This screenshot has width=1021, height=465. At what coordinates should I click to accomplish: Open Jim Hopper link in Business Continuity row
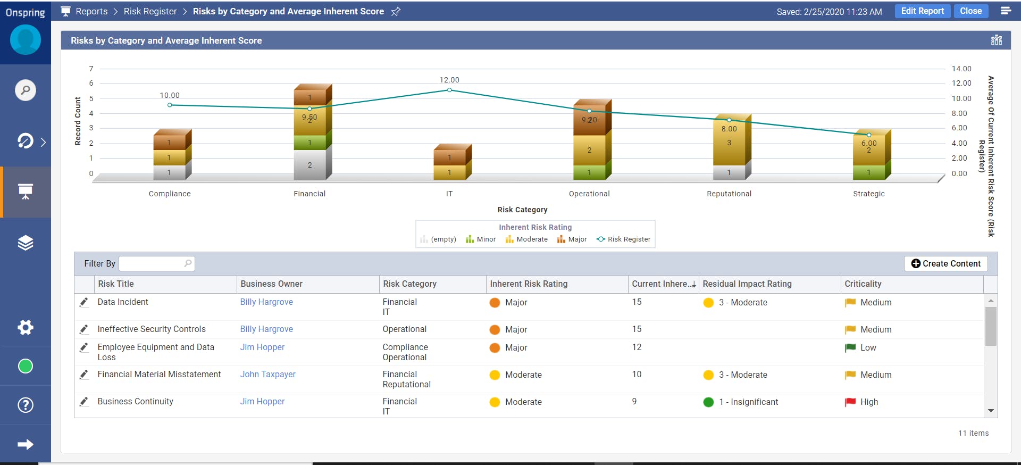[x=262, y=402]
